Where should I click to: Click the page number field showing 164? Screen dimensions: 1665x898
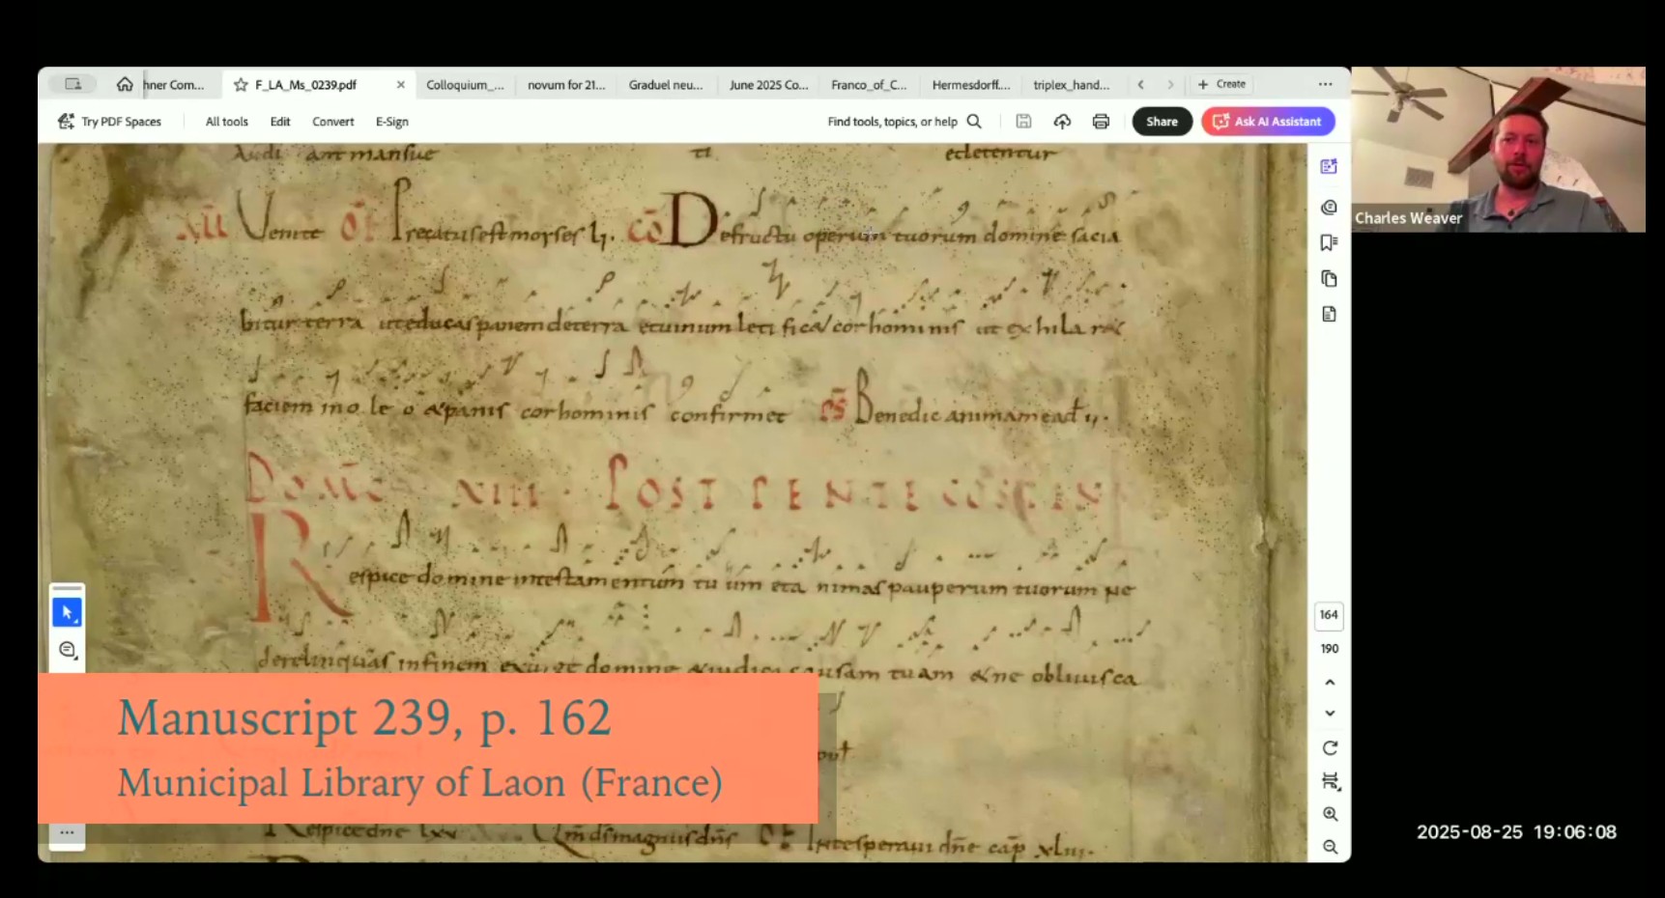[x=1329, y=615]
